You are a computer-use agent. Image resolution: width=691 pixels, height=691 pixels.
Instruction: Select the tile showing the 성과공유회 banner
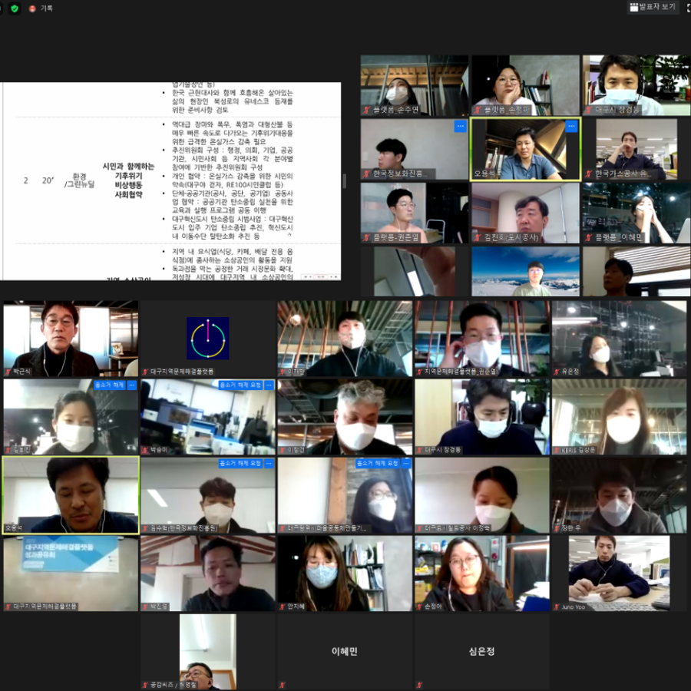[x=71, y=574]
